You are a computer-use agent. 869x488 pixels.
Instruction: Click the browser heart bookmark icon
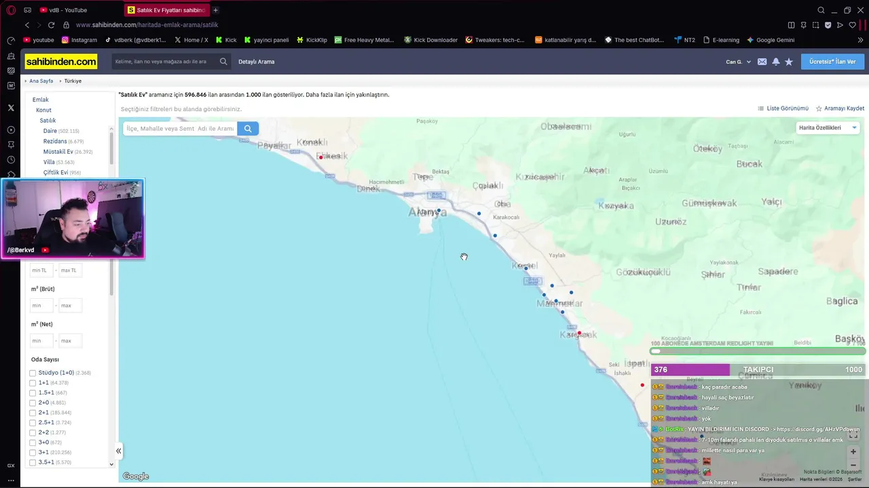(x=852, y=25)
